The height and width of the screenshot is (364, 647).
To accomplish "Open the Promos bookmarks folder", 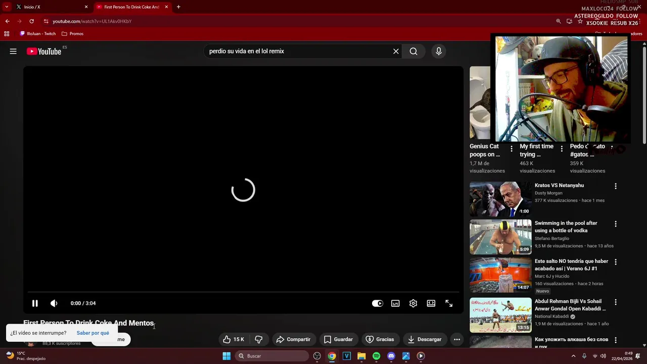I will (x=72, y=34).
